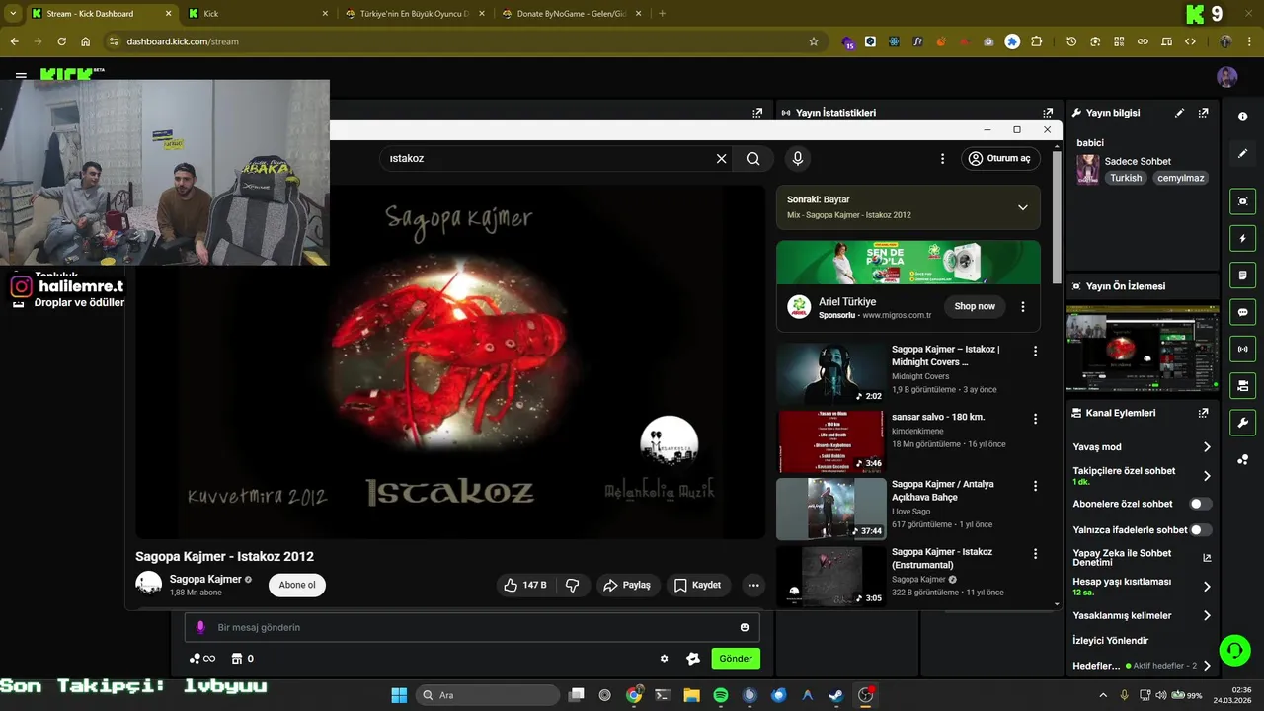Open Spotify from the taskbar

(x=721, y=695)
